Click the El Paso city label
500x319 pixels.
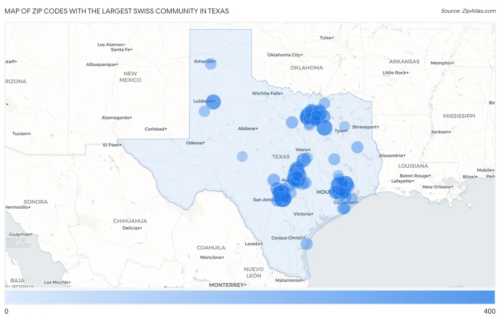click(112, 145)
